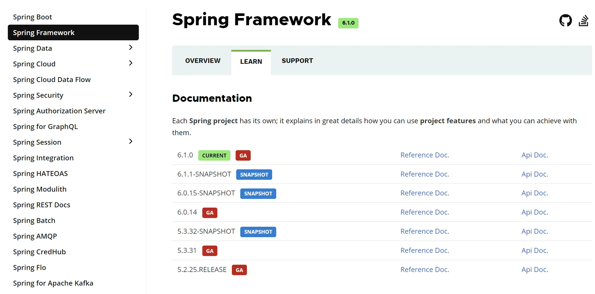Click the SNAPSHOT badge for 5.3.32-SNAPSHOT

tap(258, 232)
